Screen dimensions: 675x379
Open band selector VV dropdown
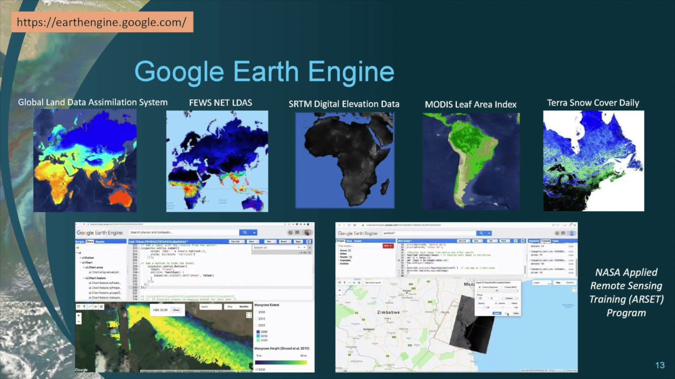pos(498,291)
